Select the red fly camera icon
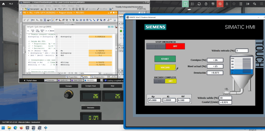The height and width of the screenshot is (131, 265). [x=220, y=4]
